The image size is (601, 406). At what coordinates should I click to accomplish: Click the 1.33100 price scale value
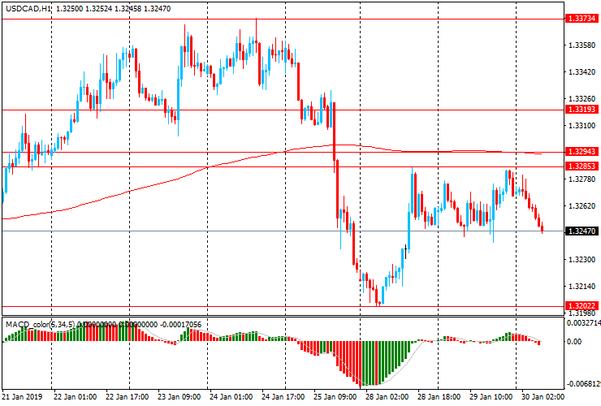(x=582, y=126)
